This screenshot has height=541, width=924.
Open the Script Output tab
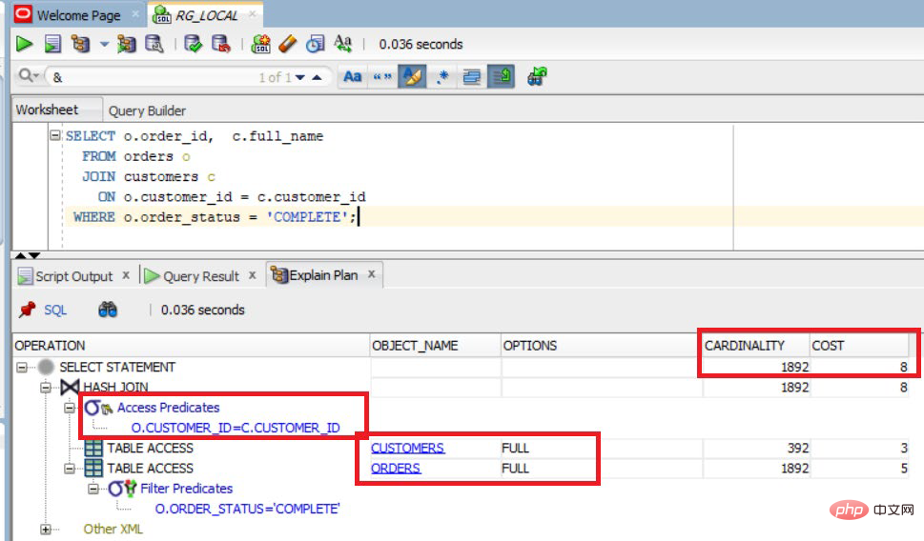pyautogui.click(x=73, y=276)
